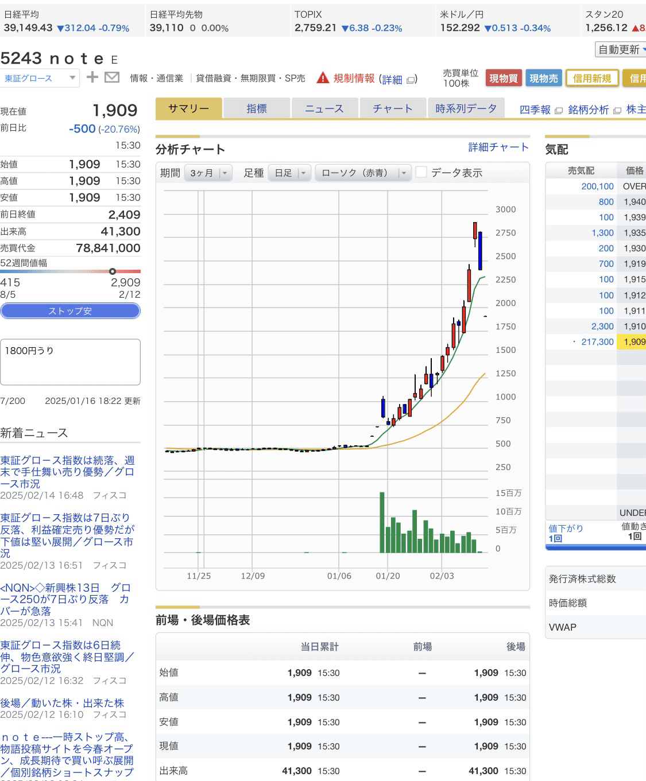Enable the データ表示 checkbox
Image resolution: width=646 pixels, height=781 pixels.
(x=421, y=172)
